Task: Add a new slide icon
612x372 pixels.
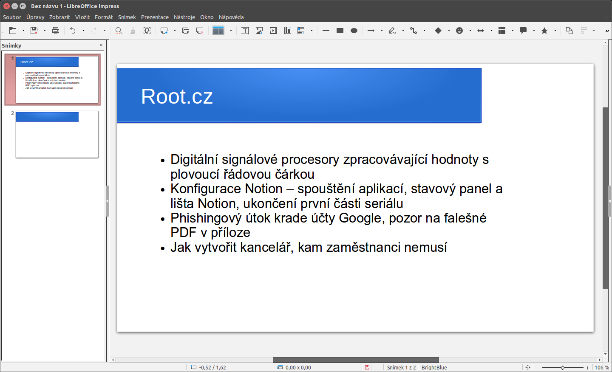Action: 164,31
